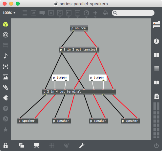The image size is (162, 151).
Task: Show the Inspector with the info icon
Action: pos(156,41)
